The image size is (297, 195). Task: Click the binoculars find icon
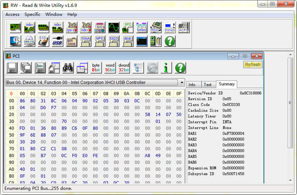(68, 68)
